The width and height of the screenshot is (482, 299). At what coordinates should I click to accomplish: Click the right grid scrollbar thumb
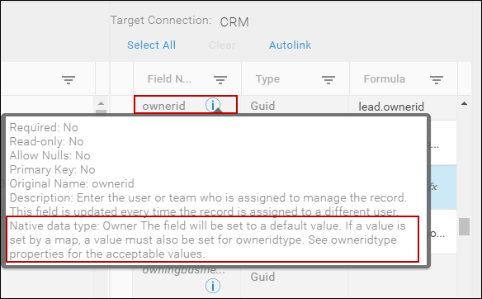[x=464, y=226]
